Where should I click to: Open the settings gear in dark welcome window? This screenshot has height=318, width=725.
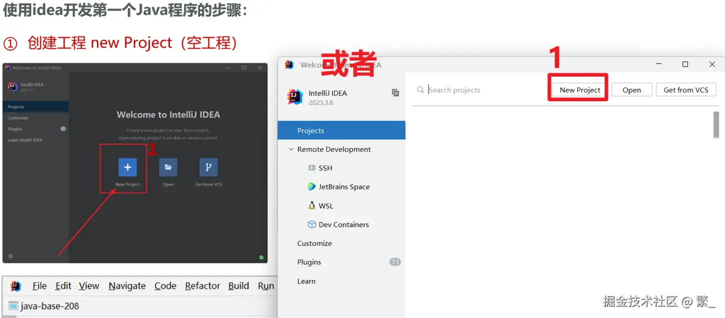pyautogui.click(x=10, y=256)
